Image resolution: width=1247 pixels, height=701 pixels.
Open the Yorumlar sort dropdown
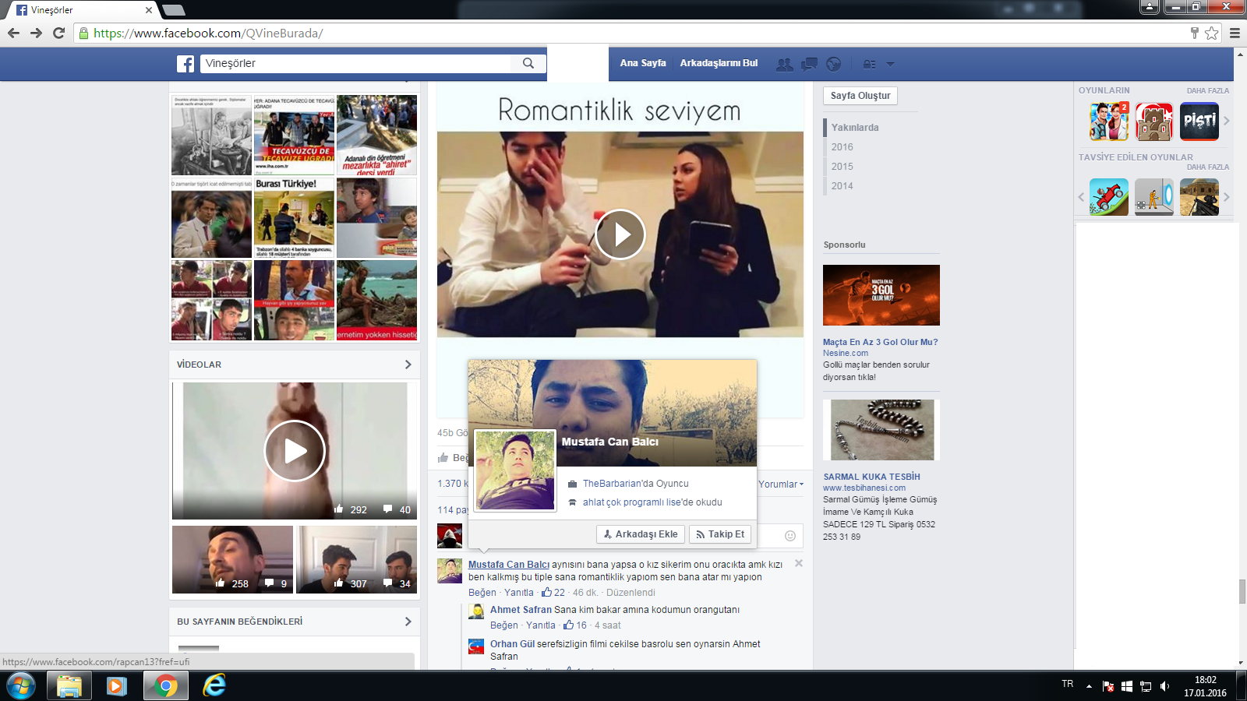[781, 484]
